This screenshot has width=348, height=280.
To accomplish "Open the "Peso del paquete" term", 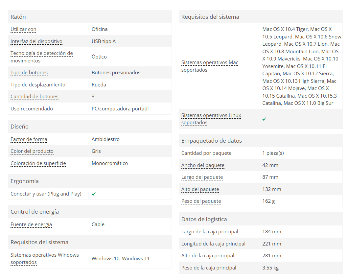I will tap(201, 201).
